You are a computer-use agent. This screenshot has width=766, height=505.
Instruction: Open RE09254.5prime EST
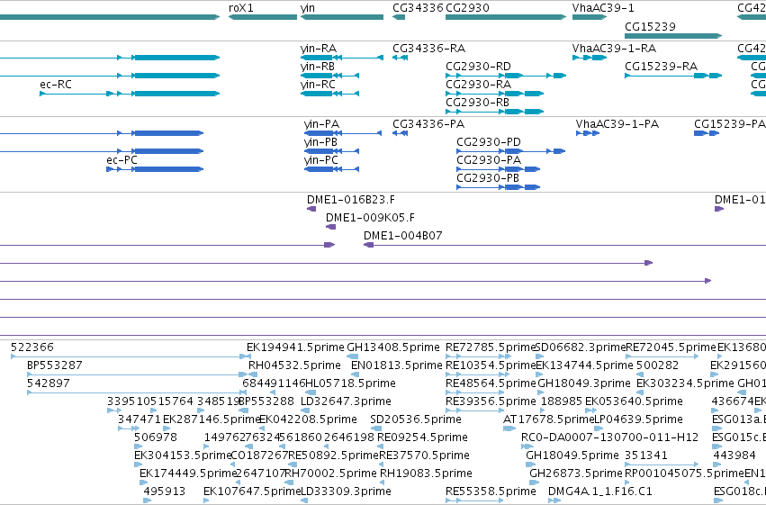(x=381, y=446)
